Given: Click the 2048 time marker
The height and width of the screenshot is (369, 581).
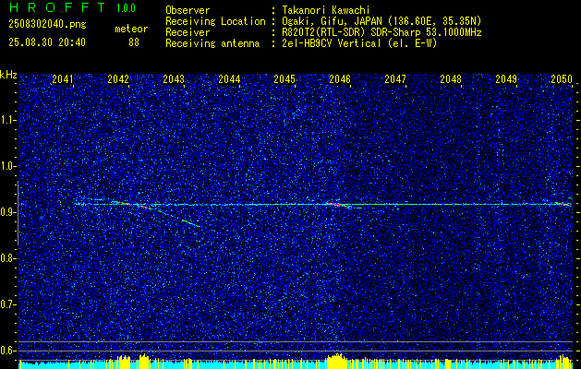Looking at the screenshot, I should point(451,79).
